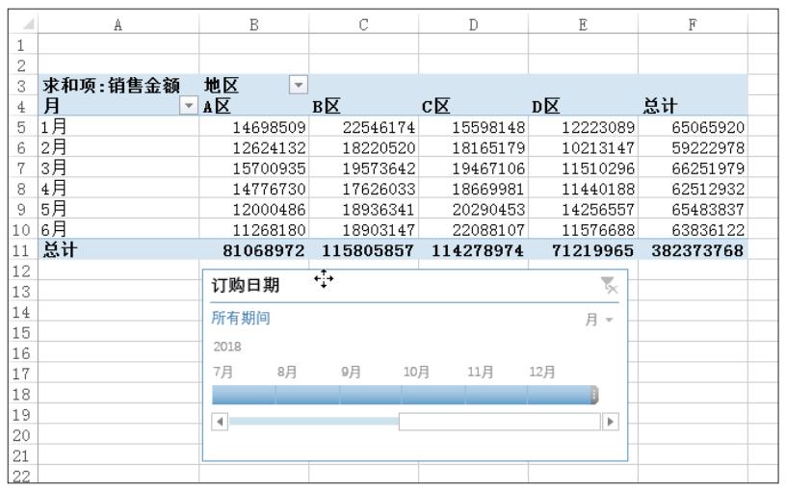Click the 4月 row label
Image resolution: width=786 pixels, height=491 pixels.
pos(118,188)
